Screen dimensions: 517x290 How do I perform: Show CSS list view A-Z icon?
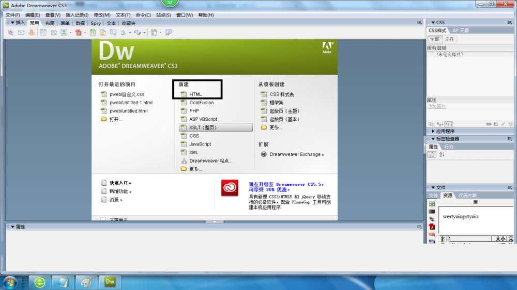coord(440,124)
